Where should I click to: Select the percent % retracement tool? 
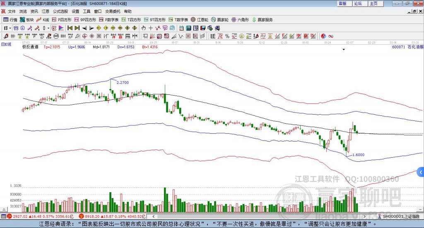tap(227, 36)
